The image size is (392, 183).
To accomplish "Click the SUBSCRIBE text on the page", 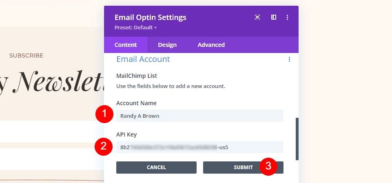I will click(26, 55).
